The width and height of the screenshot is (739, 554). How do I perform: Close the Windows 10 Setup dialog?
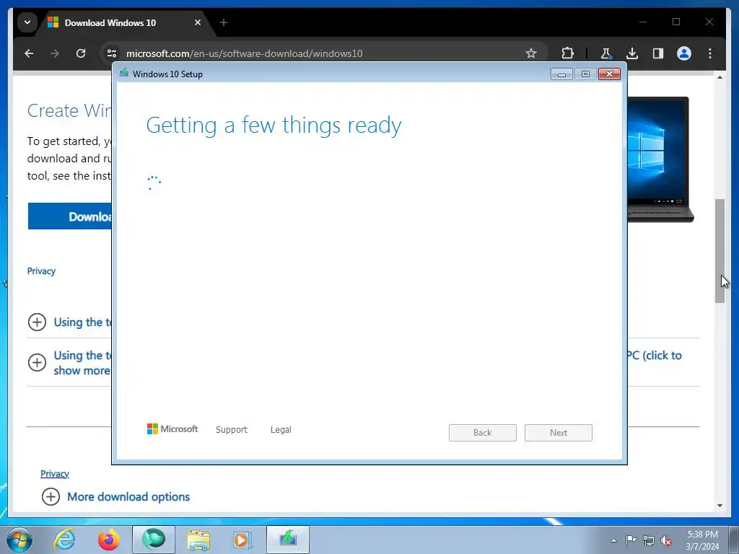[x=609, y=74]
